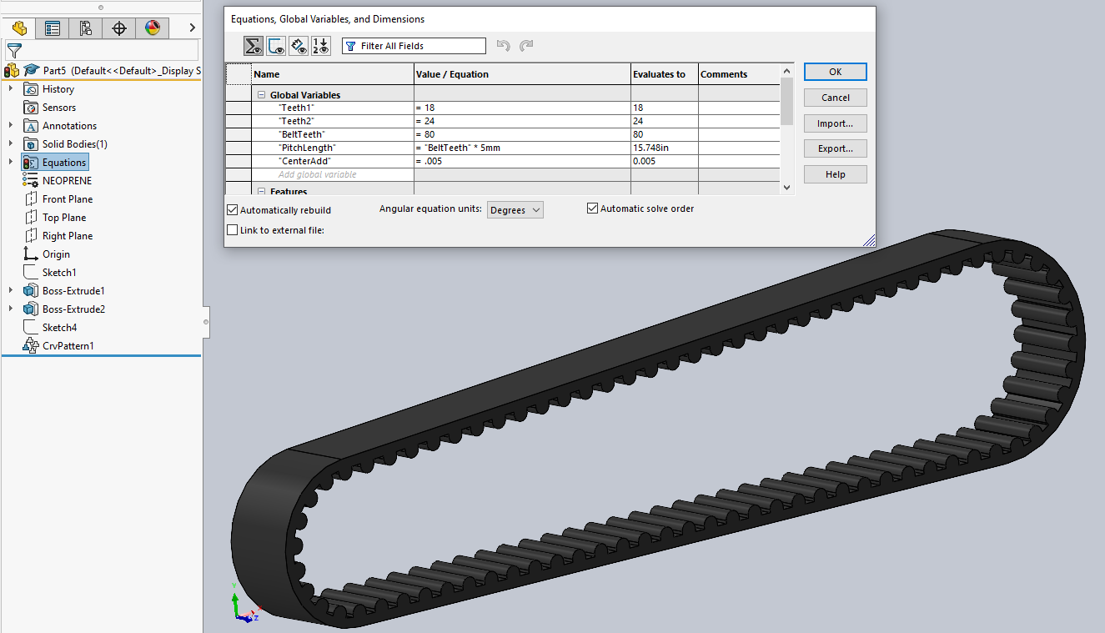Click the Front Plane icon
Screen dimensions: 1105x633
coord(31,199)
